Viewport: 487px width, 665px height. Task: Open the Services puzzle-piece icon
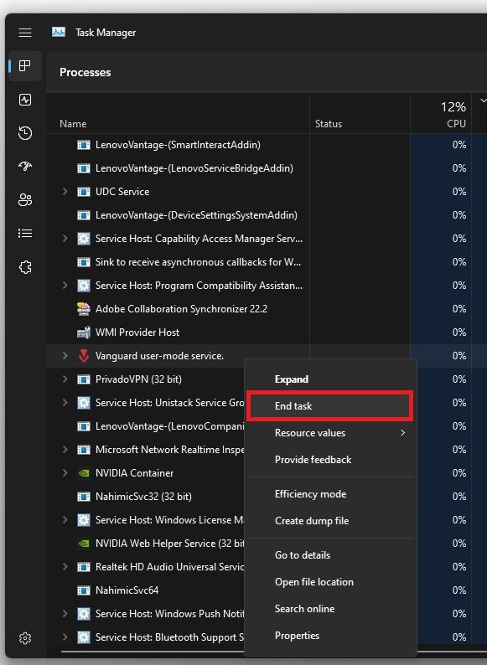point(25,267)
